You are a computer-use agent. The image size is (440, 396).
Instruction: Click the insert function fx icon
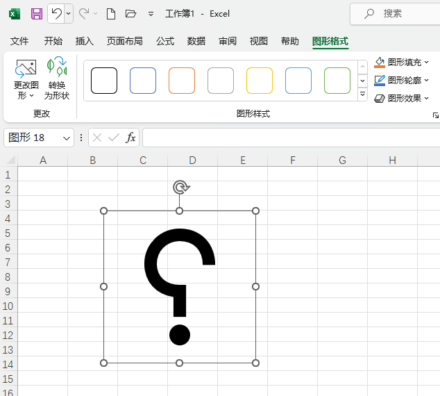click(x=130, y=138)
